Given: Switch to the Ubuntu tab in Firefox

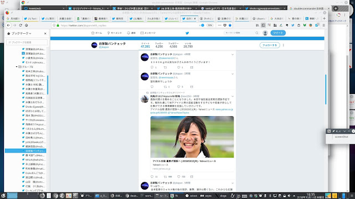Looking at the screenshot, I should (259, 18).
